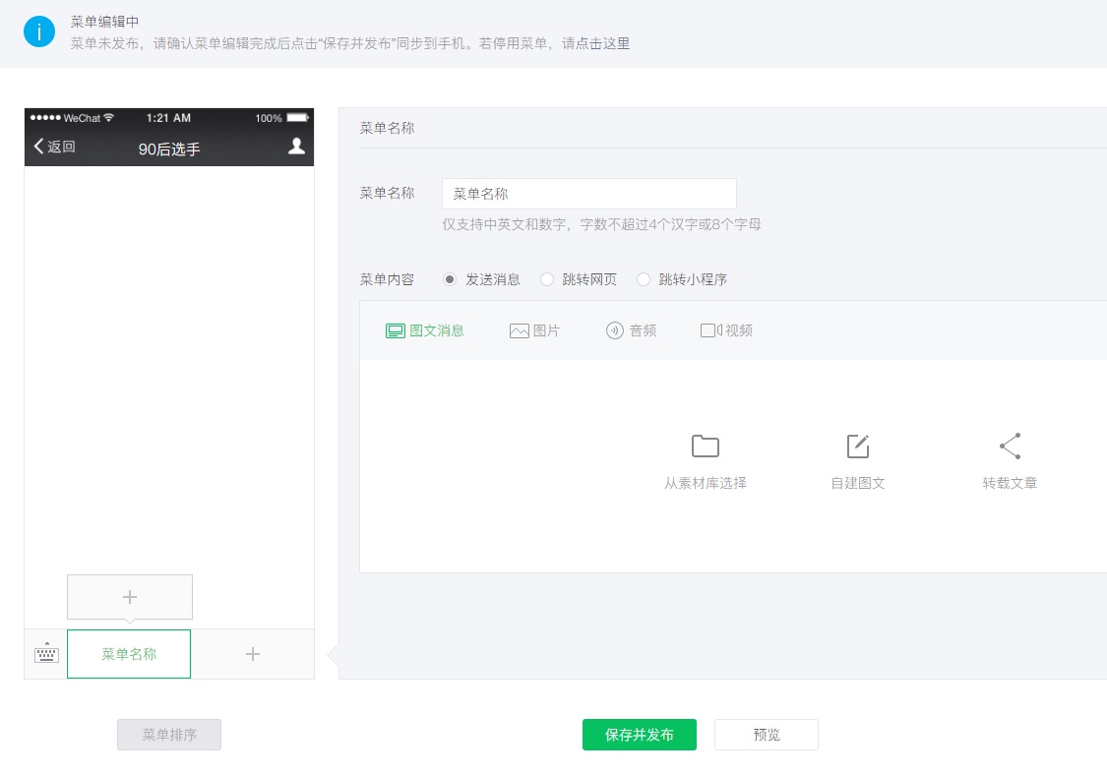Switch to the 图片 image tab icon

tap(519, 330)
